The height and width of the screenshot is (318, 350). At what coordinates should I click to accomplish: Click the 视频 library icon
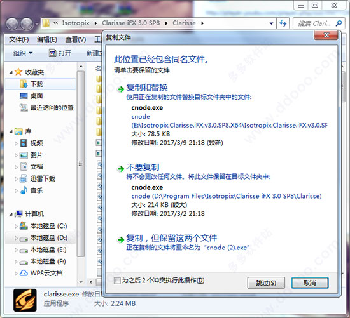tap(24, 143)
